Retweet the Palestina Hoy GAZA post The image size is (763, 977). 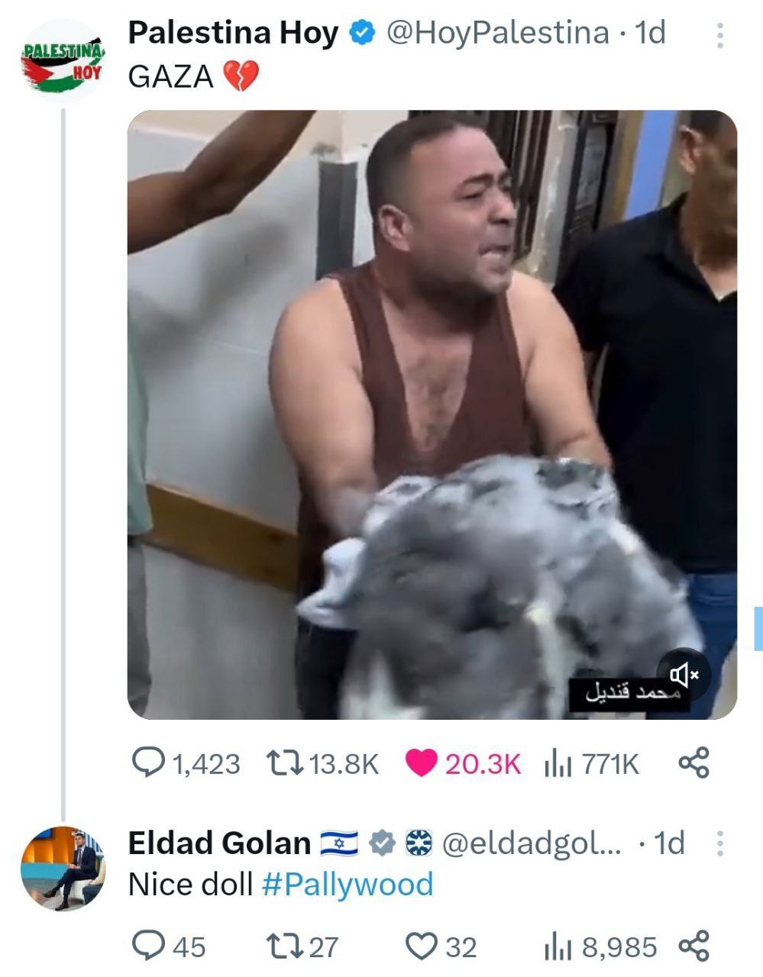[x=322, y=763]
